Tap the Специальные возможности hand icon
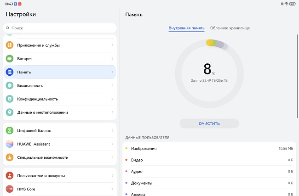Viewport: 299px width, 196px height. 10,157
